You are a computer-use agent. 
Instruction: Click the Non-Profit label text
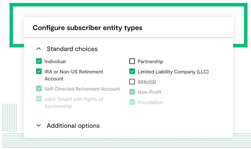pyautogui.click(x=149, y=92)
